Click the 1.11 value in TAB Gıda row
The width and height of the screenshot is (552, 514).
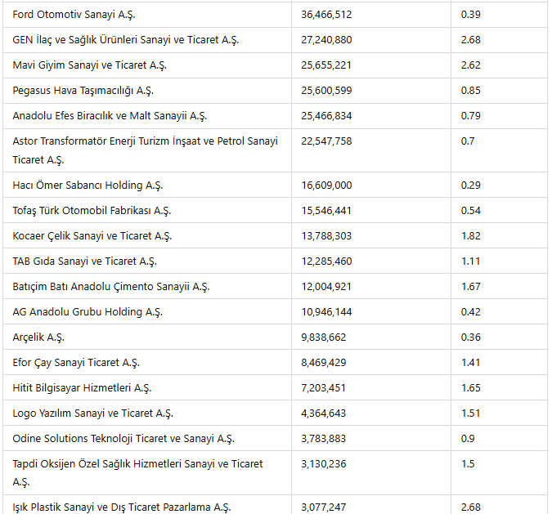[x=471, y=261]
